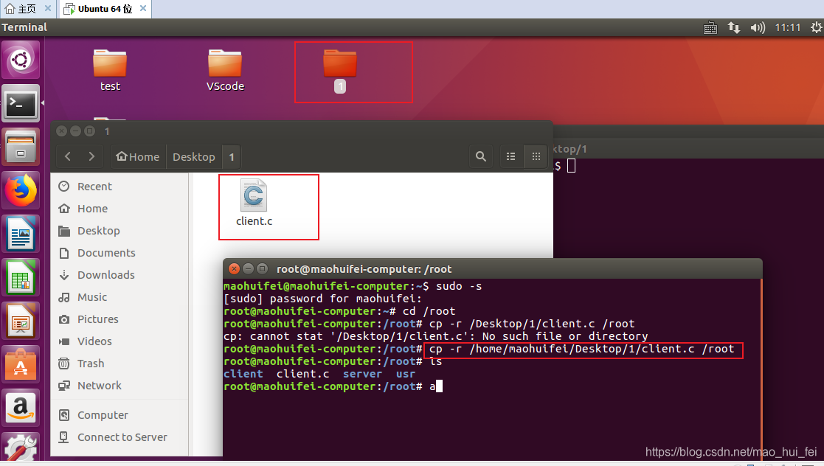
Task: Open Documents in Files sidebar
Action: (x=120, y=253)
